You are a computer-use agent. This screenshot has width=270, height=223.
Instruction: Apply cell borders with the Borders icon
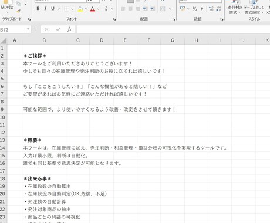[x=66, y=9]
